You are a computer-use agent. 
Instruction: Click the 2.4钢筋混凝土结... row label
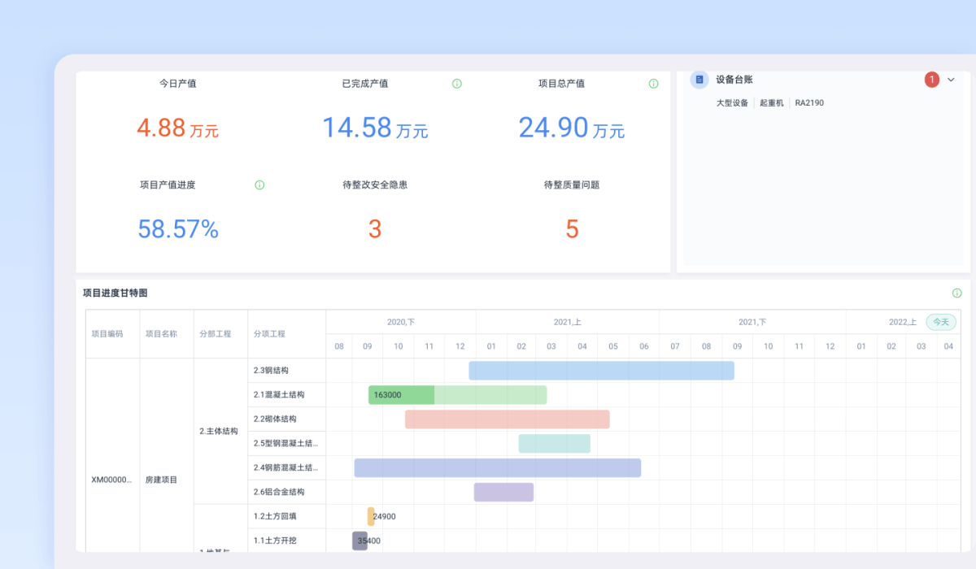pos(286,468)
